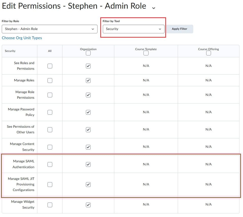Toggle All checkbox for Manage Content Security
Viewport: 243px width, 217px height.
pyautogui.click(x=50, y=147)
